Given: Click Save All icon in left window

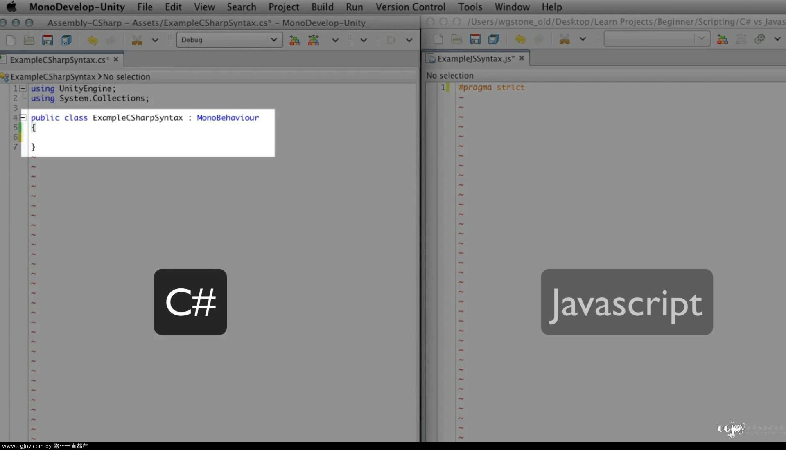Looking at the screenshot, I should [x=66, y=40].
